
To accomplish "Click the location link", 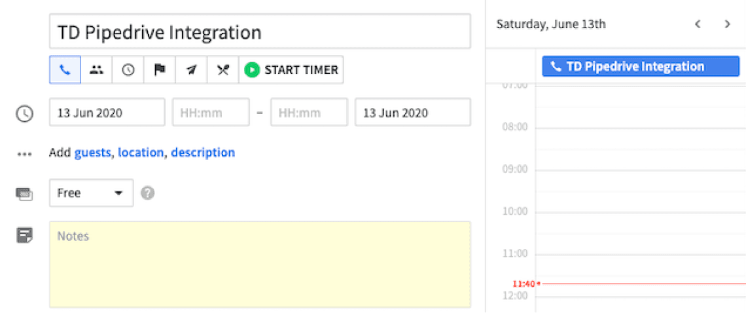I will click(x=141, y=153).
